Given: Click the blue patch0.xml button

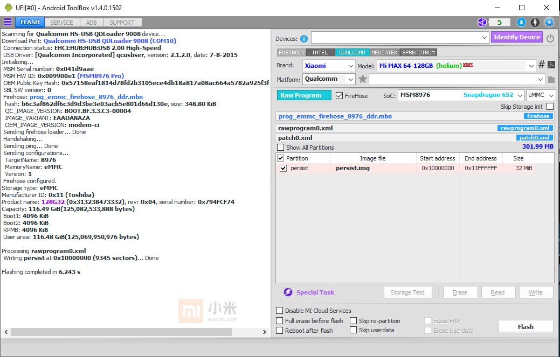Looking at the screenshot, I should [x=534, y=137].
